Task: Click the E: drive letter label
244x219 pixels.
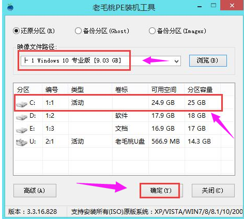Action: [x=32, y=129]
